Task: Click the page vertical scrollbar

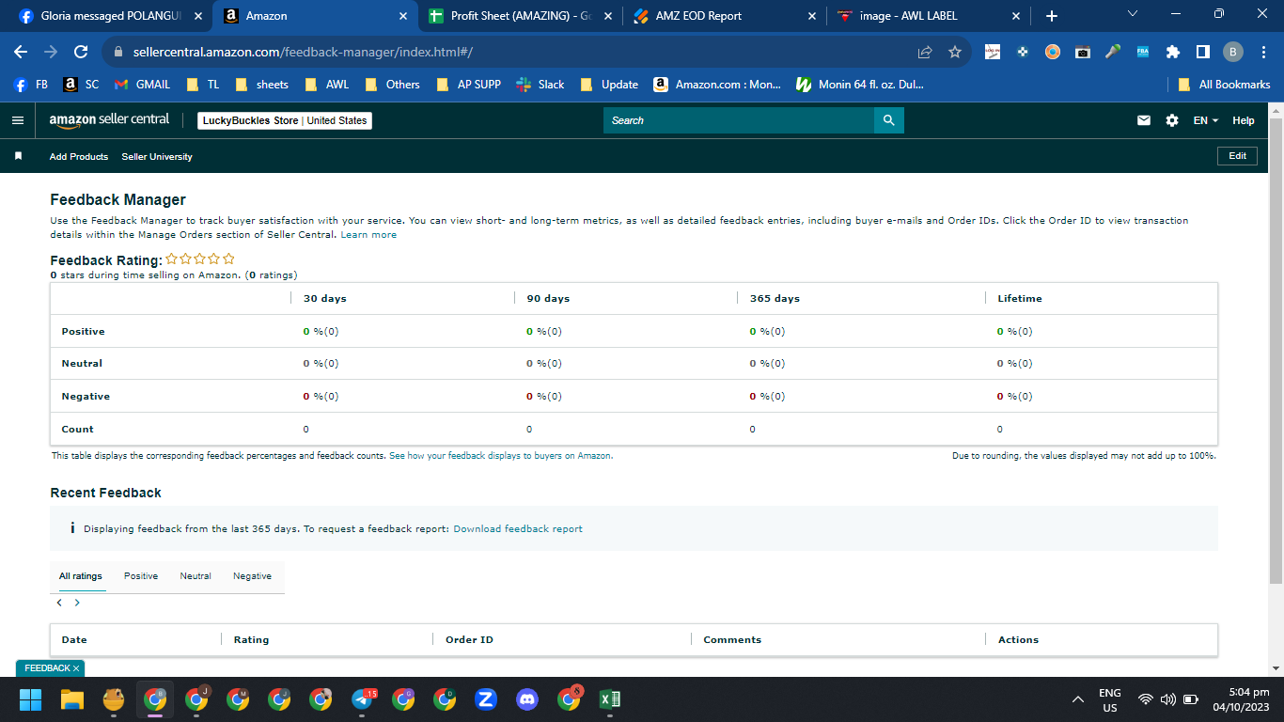Action: tap(1276, 350)
